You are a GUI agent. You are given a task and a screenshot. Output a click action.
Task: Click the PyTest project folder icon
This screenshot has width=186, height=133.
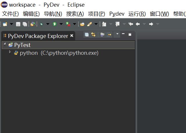(10, 45)
